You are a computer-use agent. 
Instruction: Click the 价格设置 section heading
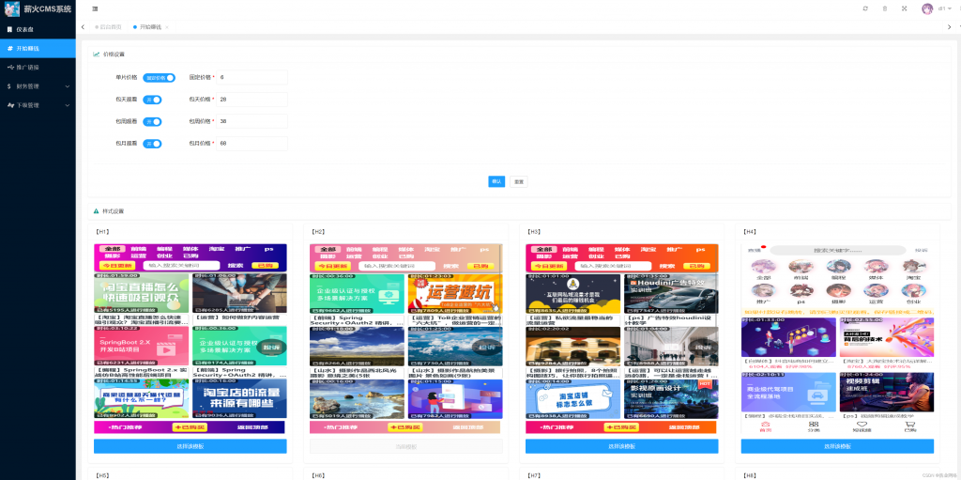pos(114,54)
